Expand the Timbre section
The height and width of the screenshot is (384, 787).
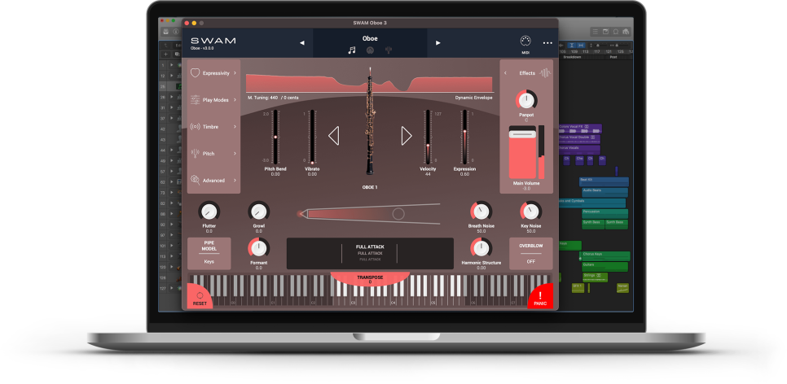tap(213, 127)
